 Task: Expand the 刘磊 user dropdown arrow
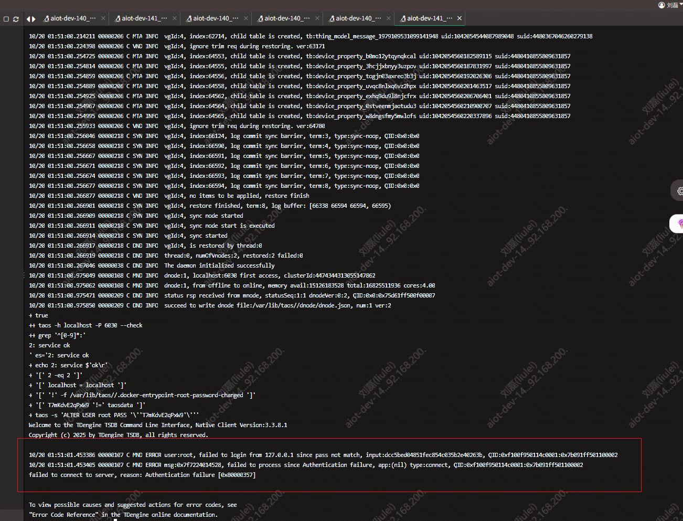(680, 5)
